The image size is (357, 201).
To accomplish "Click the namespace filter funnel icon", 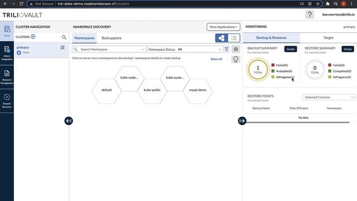I will click(x=226, y=49).
